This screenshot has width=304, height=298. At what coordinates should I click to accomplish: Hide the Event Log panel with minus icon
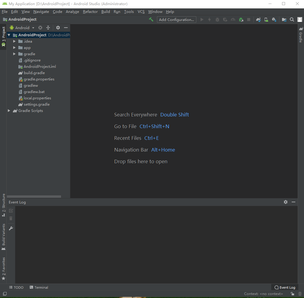point(293,202)
